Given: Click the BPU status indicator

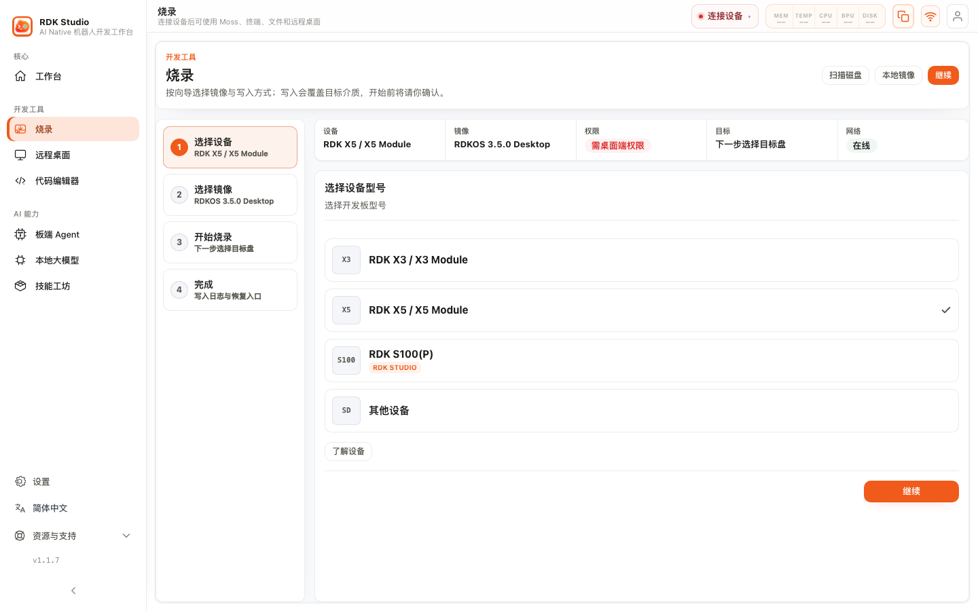Looking at the screenshot, I should click(848, 17).
